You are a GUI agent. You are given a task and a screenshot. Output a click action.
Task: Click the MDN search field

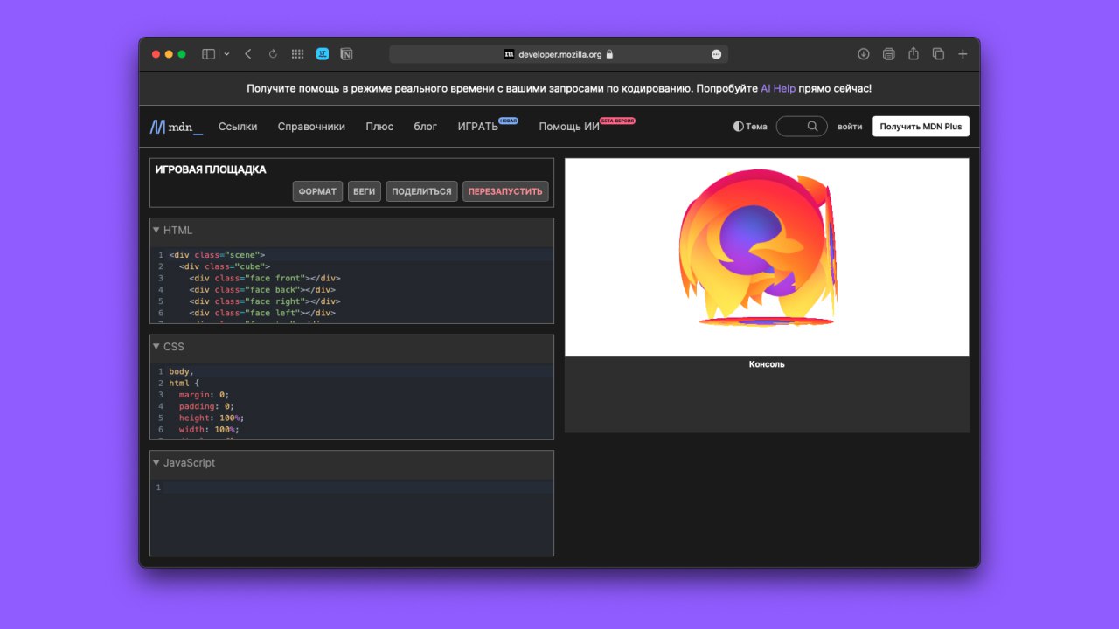801,127
